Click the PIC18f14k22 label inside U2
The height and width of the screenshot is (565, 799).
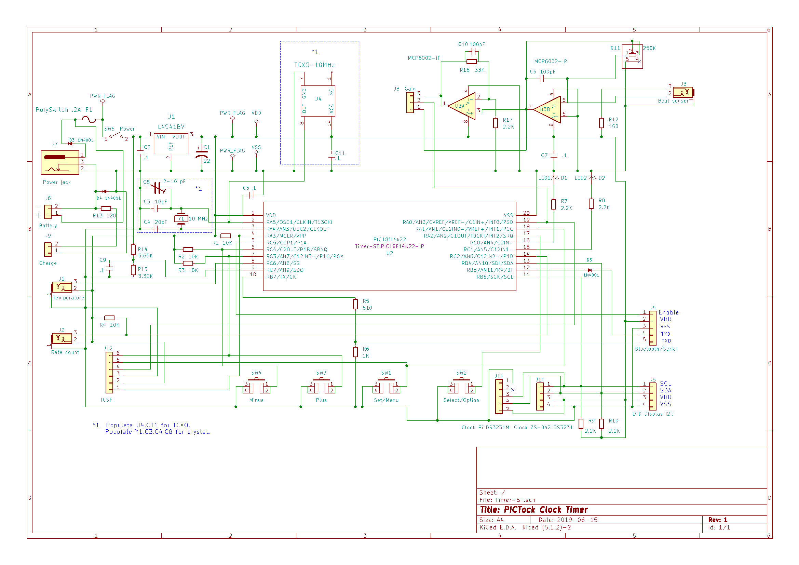point(389,240)
